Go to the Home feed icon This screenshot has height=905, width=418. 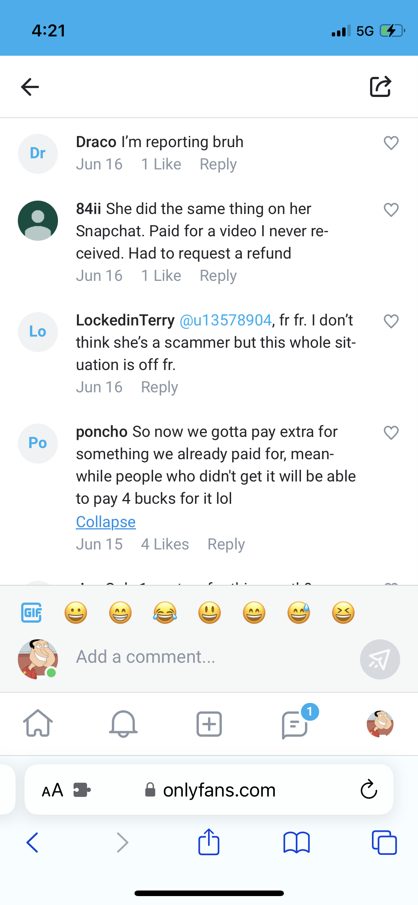[38, 723]
